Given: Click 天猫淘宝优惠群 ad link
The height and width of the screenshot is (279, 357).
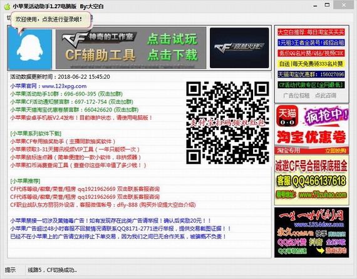Looking at the screenshot, I should 311,74.
